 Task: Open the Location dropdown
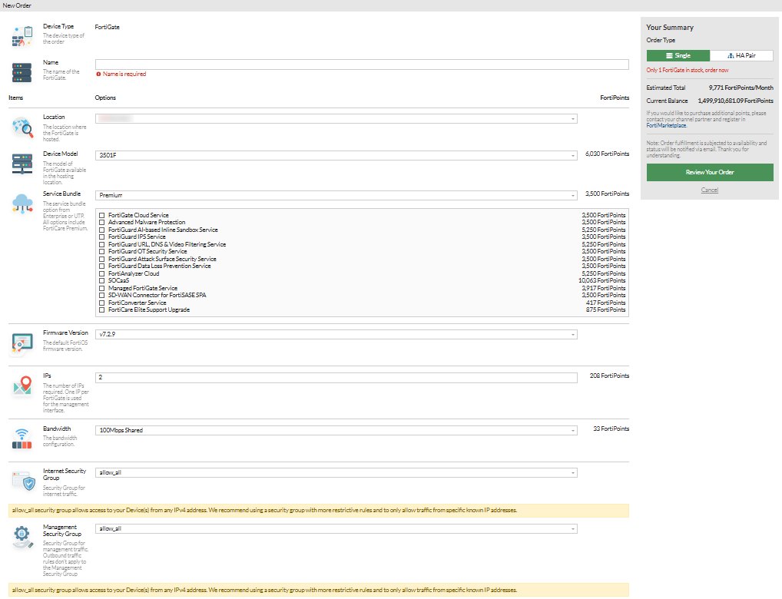pos(336,119)
